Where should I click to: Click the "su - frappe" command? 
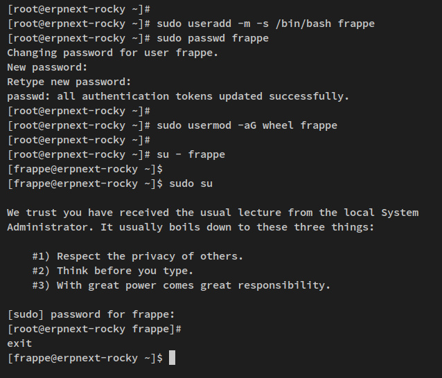(191, 154)
